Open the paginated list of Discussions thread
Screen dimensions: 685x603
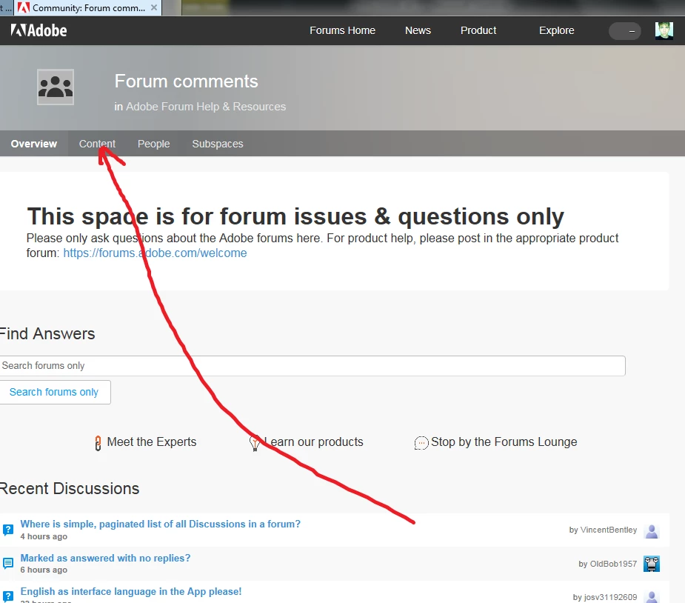tap(161, 524)
